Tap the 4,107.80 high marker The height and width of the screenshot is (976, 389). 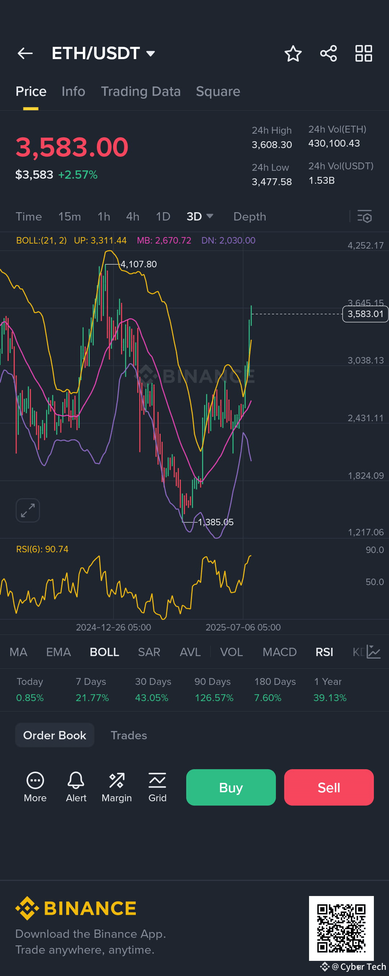[x=138, y=264]
